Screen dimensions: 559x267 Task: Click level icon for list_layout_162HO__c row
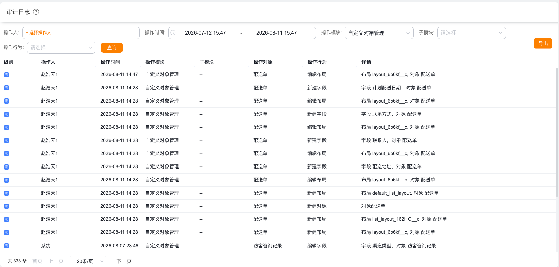[6, 219]
